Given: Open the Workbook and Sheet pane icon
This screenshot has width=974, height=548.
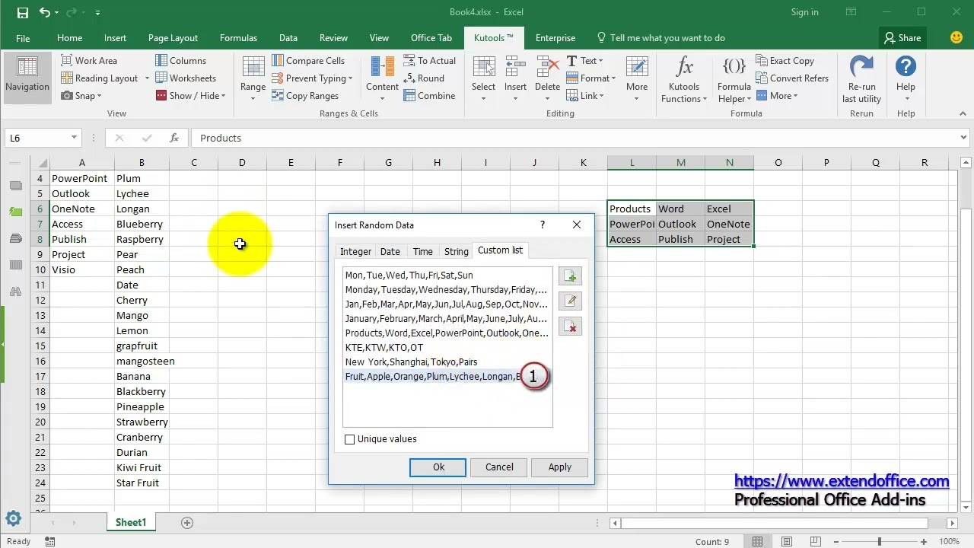Looking at the screenshot, I should (15, 186).
